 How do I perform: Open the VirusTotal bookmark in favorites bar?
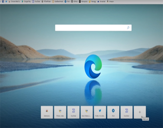[36, 1]
